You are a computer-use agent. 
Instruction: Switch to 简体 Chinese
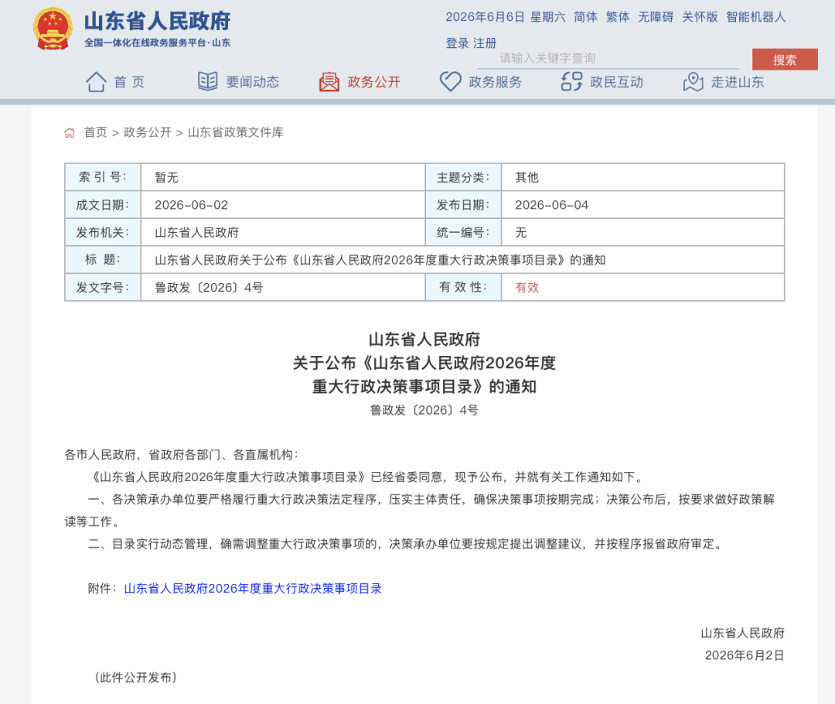pyautogui.click(x=586, y=17)
